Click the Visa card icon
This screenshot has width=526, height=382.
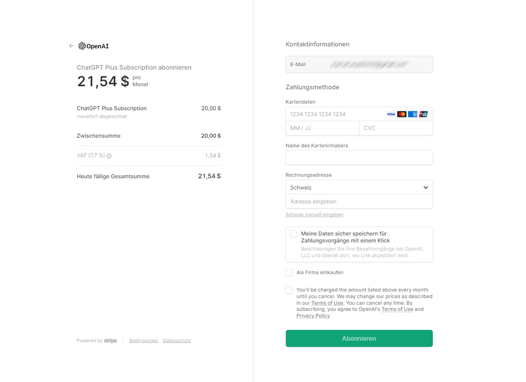pos(391,114)
